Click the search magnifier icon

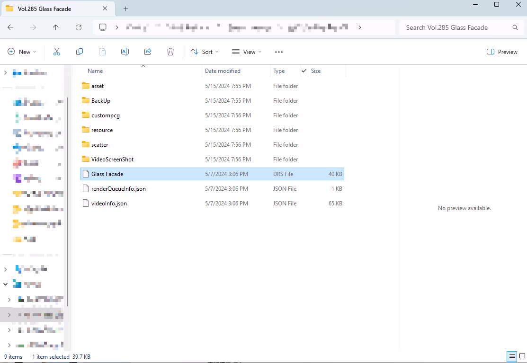[515, 27]
